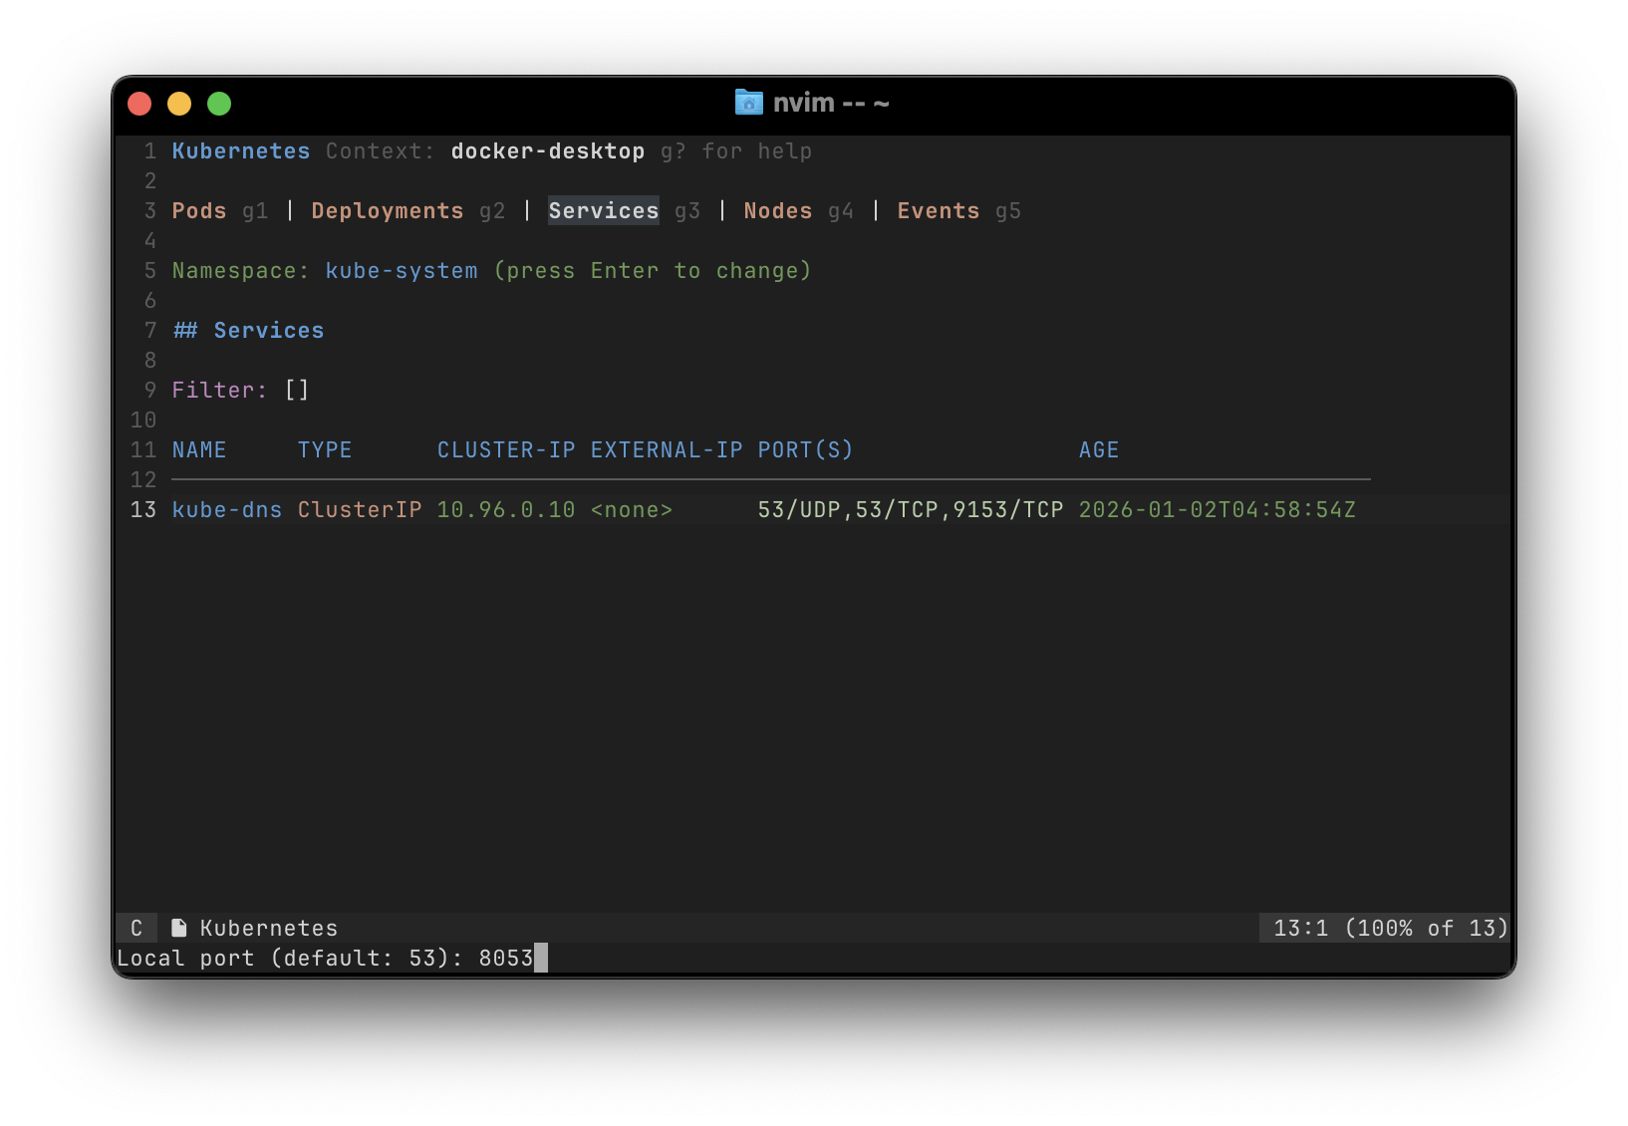Click the TYPE column header
The height and width of the screenshot is (1126, 1628).
point(325,450)
